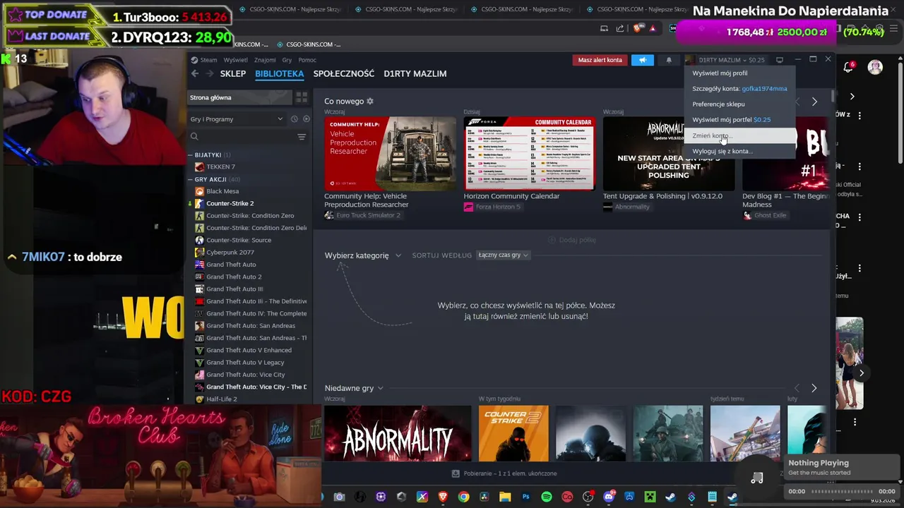Click the browser notification bell with badge
Image resolution: width=904 pixels, height=508 pixels.
click(848, 67)
